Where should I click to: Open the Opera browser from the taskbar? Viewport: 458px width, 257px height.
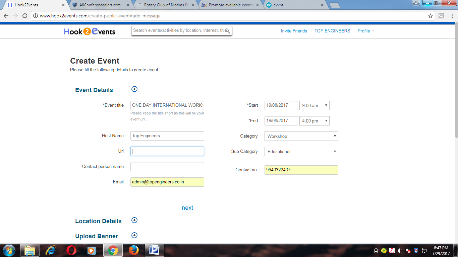(71, 250)
